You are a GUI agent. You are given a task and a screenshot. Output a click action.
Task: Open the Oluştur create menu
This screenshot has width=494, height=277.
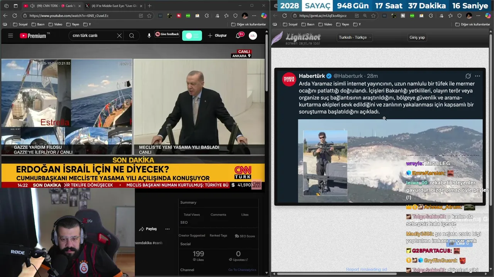pyautogui.click(x=217, y=35)
